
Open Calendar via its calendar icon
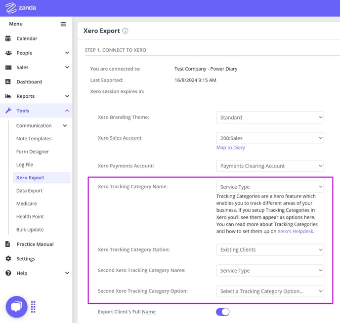tap(8, 39)
